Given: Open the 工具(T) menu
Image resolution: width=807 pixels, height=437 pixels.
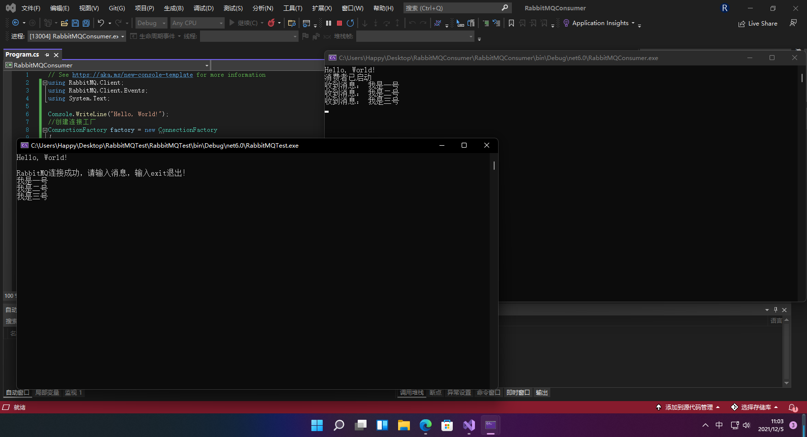Looking at the screenshot, I should [293, 8].
